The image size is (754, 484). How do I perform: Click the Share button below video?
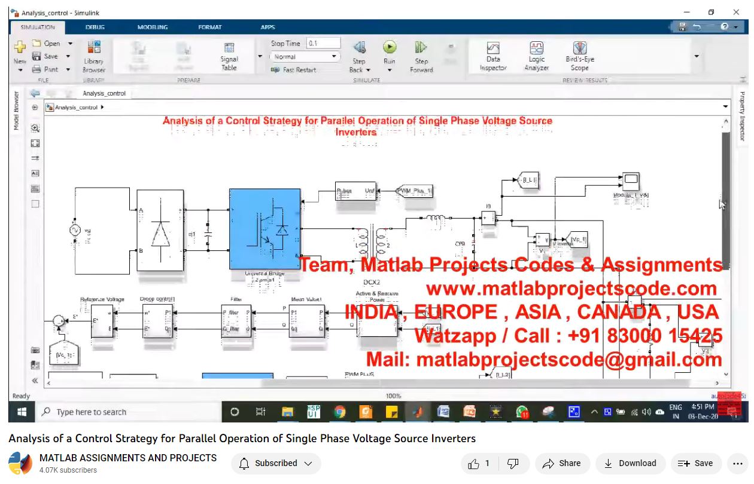click(x=561, y=463)
